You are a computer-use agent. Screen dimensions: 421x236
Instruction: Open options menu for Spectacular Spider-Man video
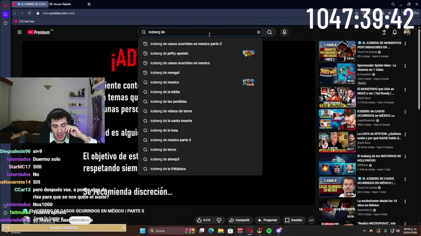pos(405,66)
